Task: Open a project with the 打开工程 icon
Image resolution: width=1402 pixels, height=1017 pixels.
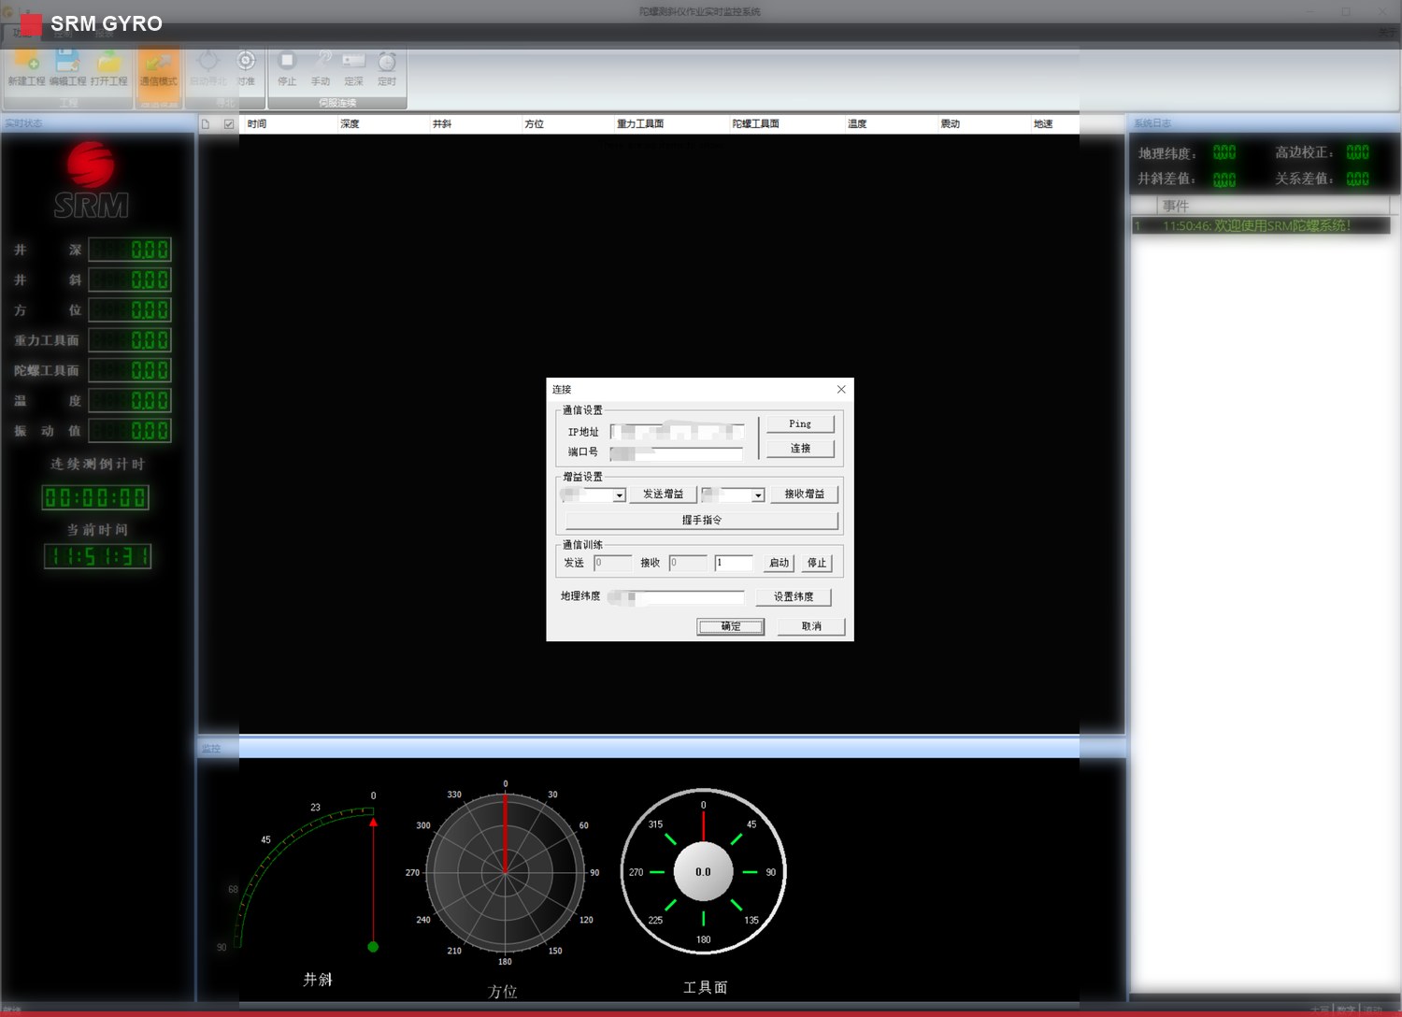Action: tap(108, 67)
